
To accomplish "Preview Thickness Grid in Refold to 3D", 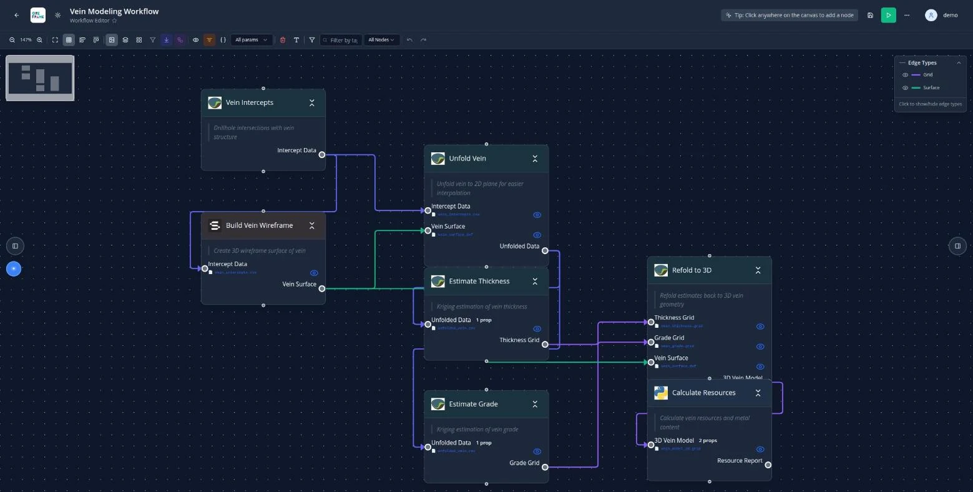I will tap(760, 327).
